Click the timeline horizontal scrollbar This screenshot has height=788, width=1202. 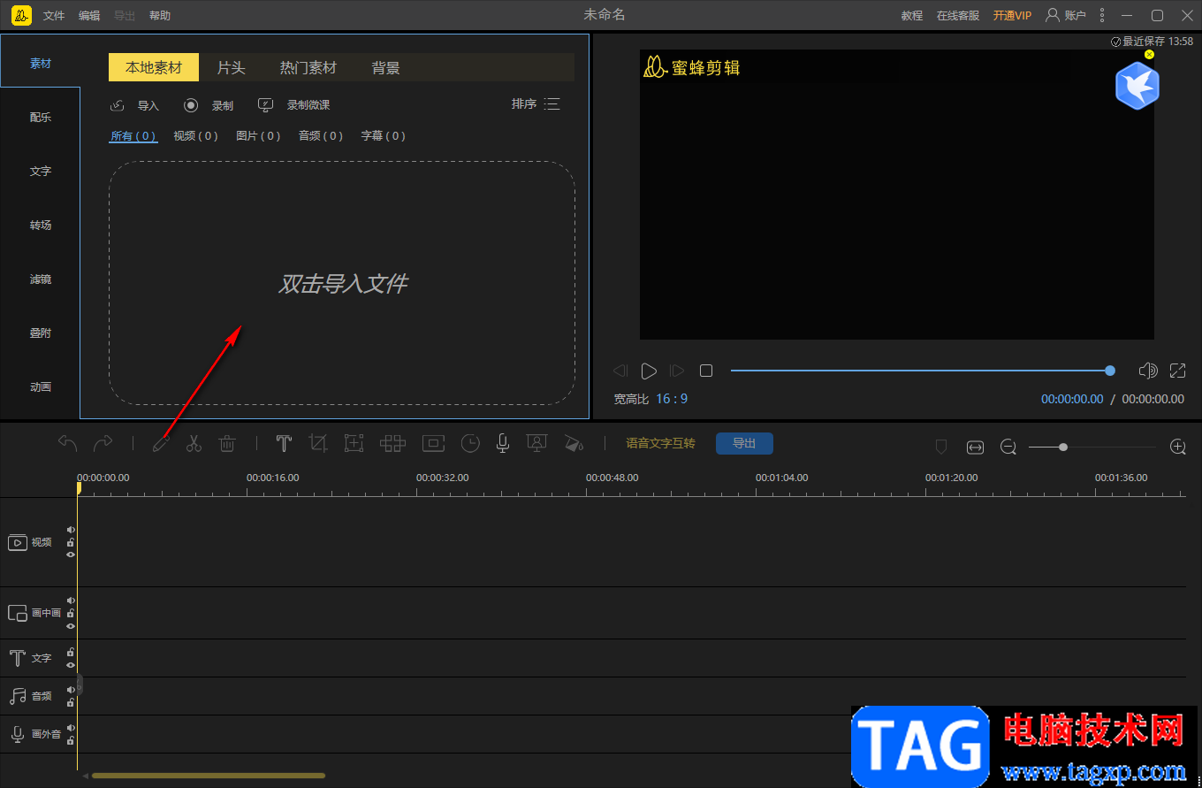pyautogui.click(x=209, y=776)
